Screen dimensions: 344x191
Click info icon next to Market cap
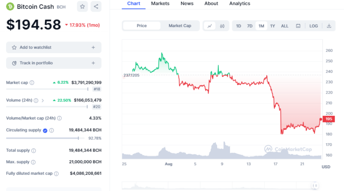click(x=32, y=82)
